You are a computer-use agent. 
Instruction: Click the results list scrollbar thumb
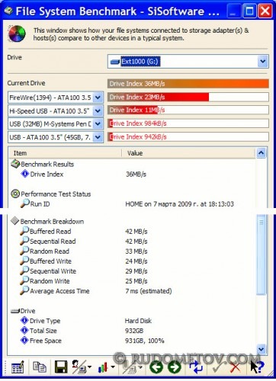point(262,255)
